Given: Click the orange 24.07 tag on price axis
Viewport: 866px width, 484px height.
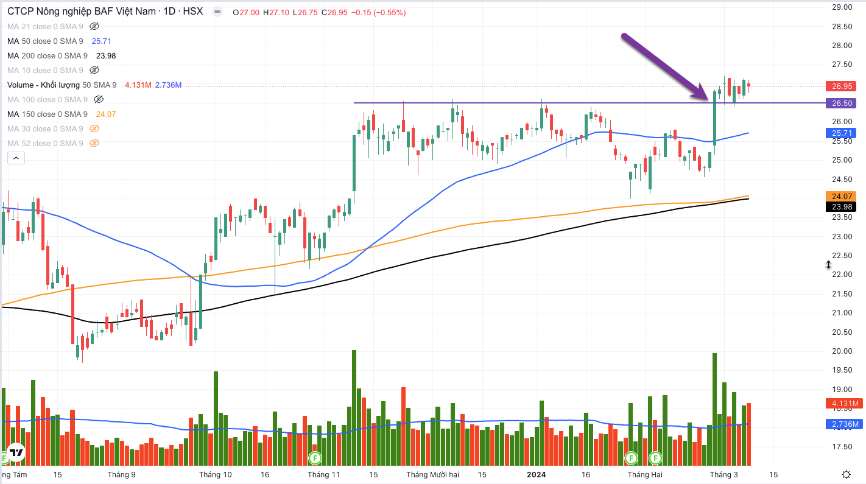Looking at the screenshot, I should (x=840, y=196).
